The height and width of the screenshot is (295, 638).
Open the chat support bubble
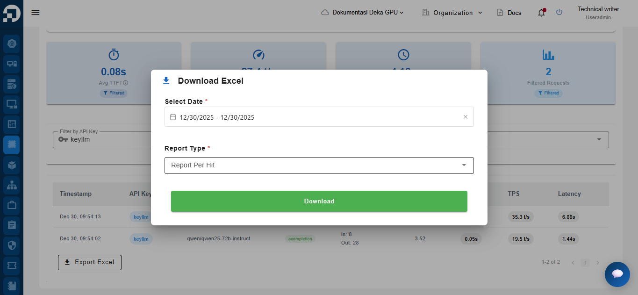click(617, 274)
